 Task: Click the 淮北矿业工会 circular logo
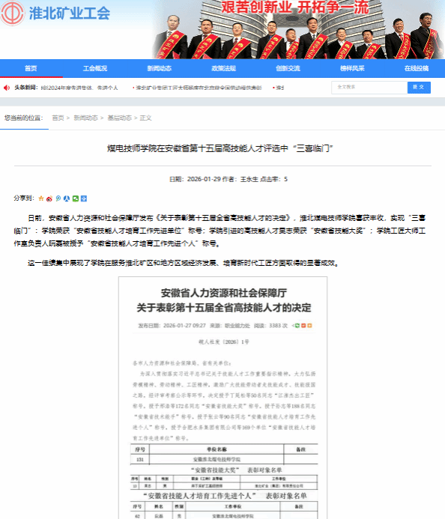(12, 13)
